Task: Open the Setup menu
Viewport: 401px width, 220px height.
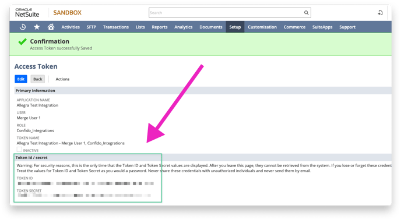Action: click(235, 27)
